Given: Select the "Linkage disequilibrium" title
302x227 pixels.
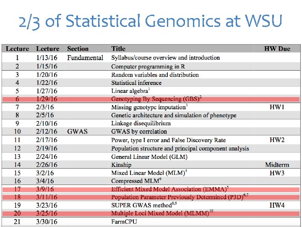Looking at the screenshot, I should click(x=141, y=123).
